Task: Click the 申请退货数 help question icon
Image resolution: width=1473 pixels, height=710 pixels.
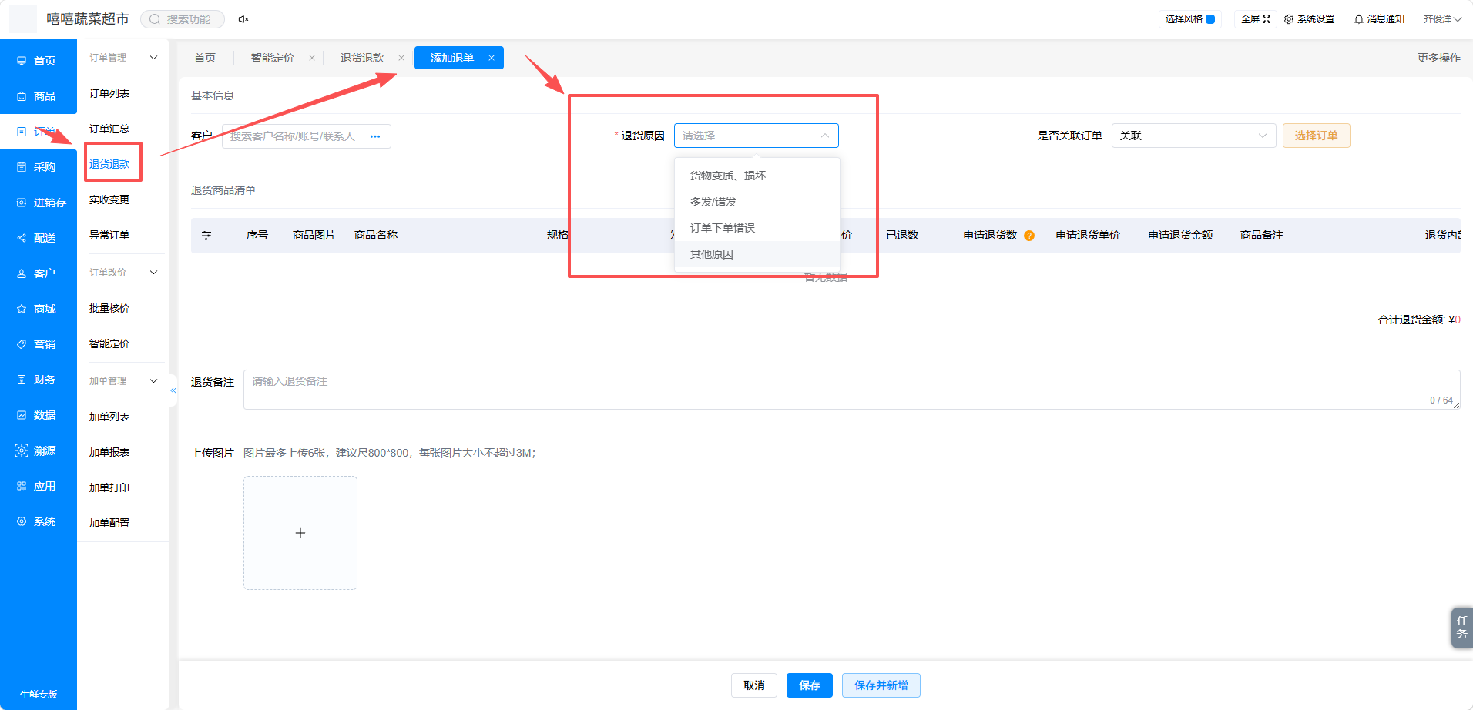Action: click(x=1029, y=236)
